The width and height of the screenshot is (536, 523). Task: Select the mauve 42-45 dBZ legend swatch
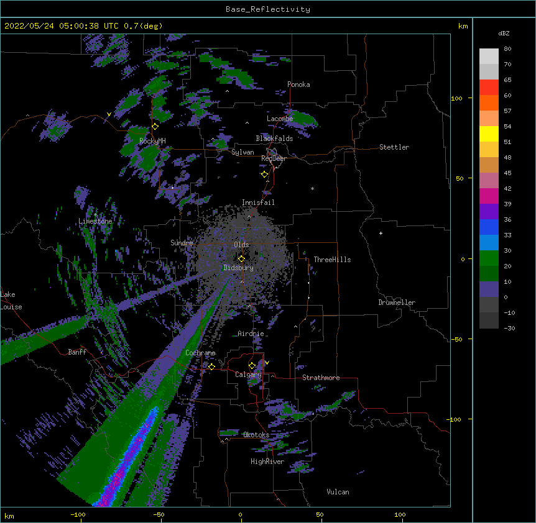(x=489, y=180)
